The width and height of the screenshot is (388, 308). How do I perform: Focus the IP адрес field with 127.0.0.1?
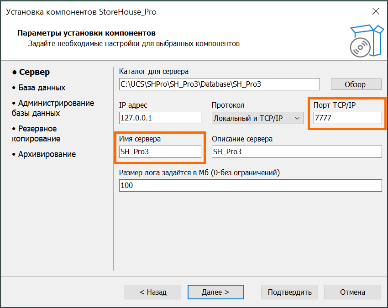click(x=160, y=118)
